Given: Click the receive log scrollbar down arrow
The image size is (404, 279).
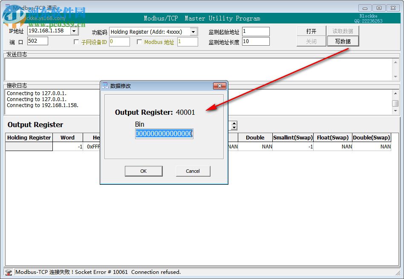Looking at the screenshot, I should tap(395, 111).
